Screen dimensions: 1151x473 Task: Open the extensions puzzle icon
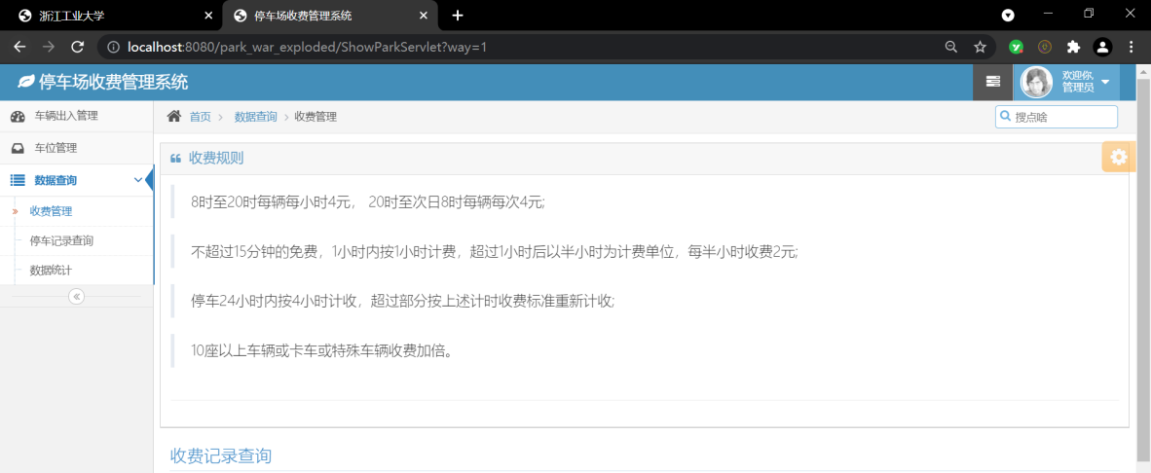click(1073, 47)
